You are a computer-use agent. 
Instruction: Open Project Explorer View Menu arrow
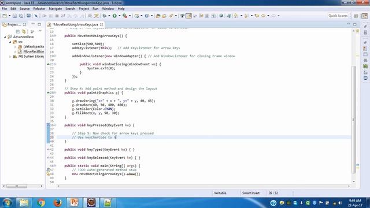[40, 31]
